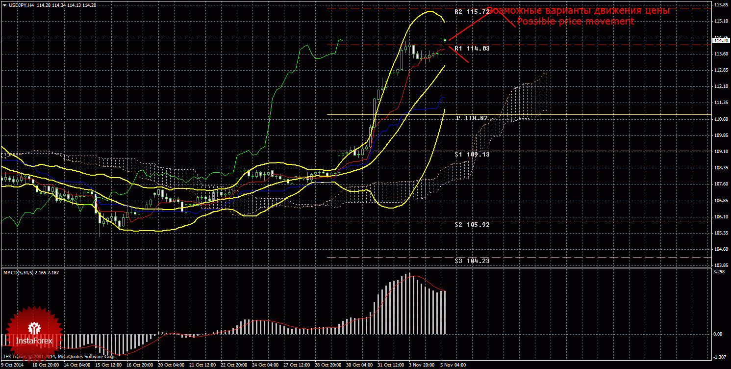Select the MACD(5,34,5) indicator label
This screenshot has width=731, height=369.
coord(19,272)
